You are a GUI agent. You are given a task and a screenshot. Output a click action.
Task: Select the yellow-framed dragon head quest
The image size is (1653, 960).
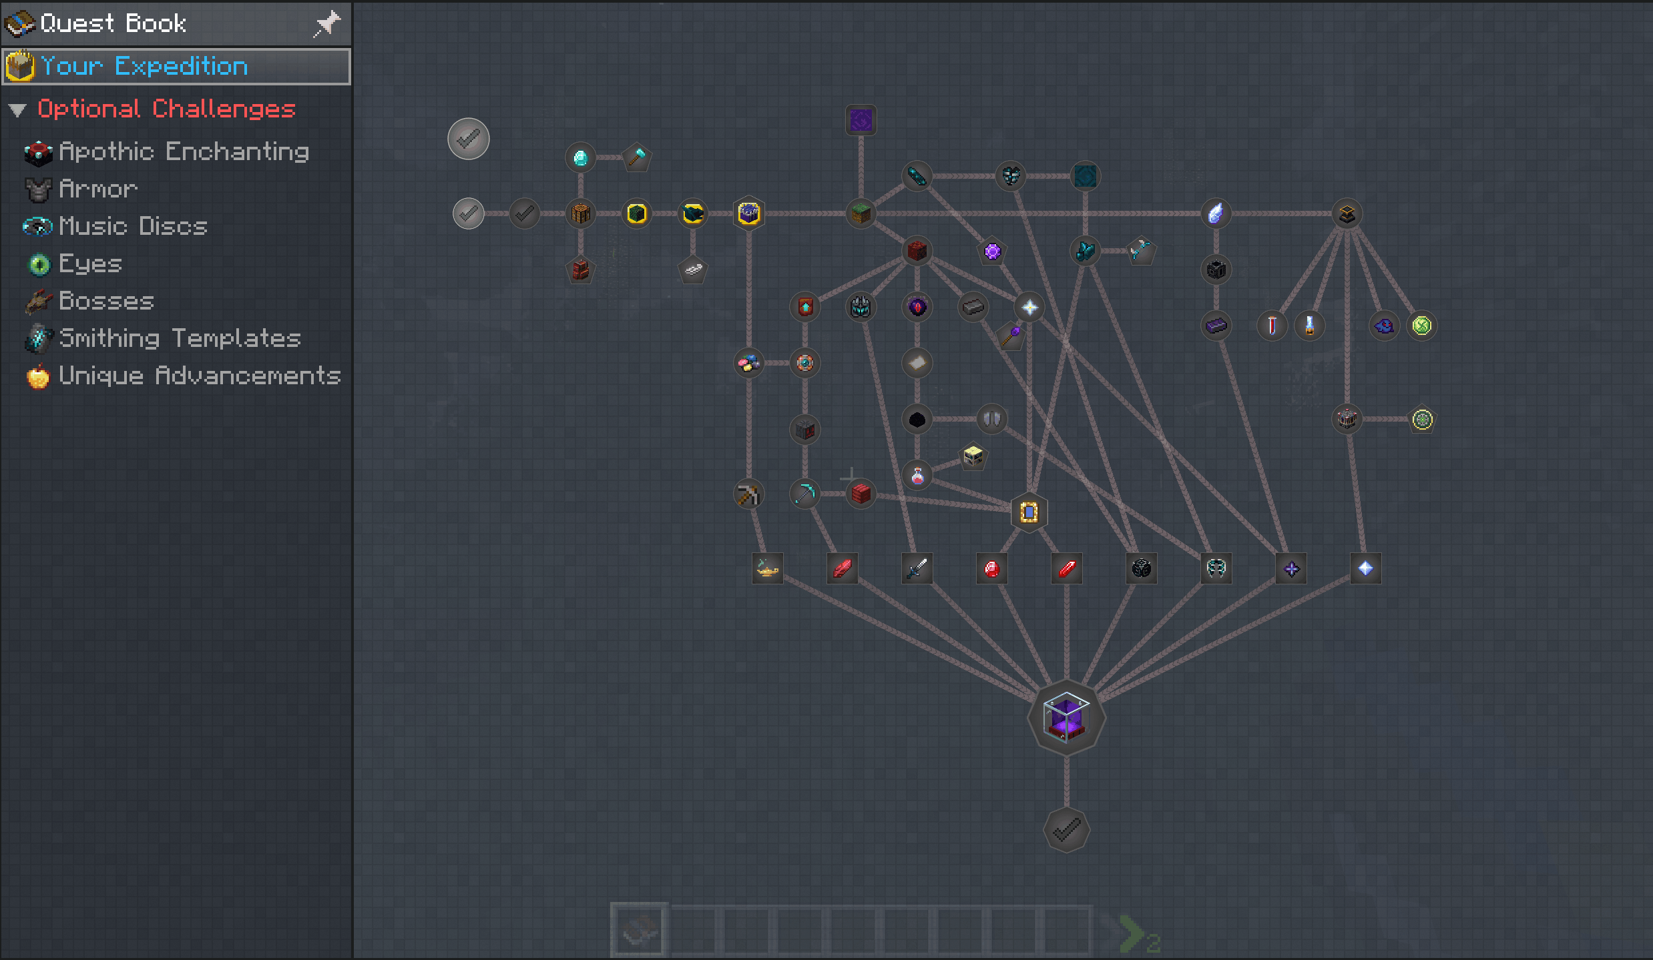tap(692, 214)
